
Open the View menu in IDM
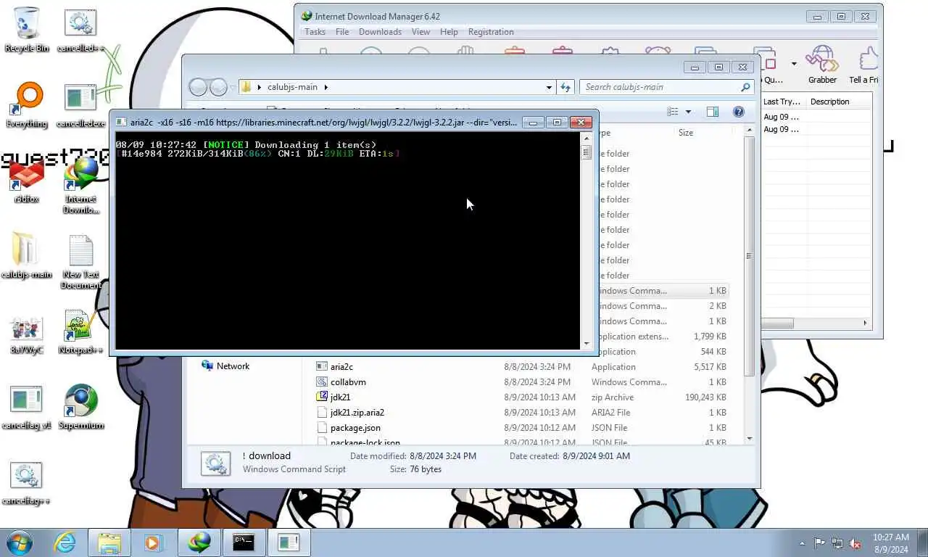tap(420, 32)
